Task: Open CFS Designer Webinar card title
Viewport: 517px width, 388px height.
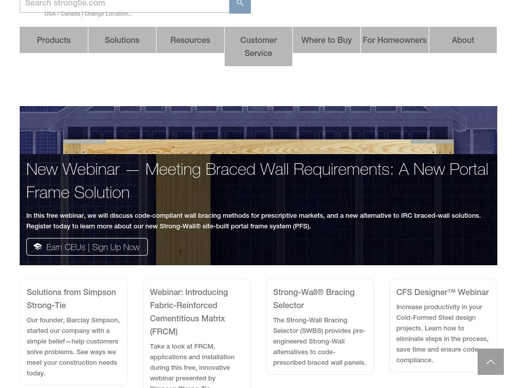Action: coord(442,293)
